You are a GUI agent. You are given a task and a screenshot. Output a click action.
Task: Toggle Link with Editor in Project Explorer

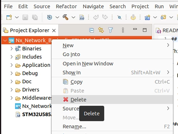[x=101, y=30]
